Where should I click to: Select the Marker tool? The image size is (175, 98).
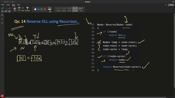(x=23, y=9)
